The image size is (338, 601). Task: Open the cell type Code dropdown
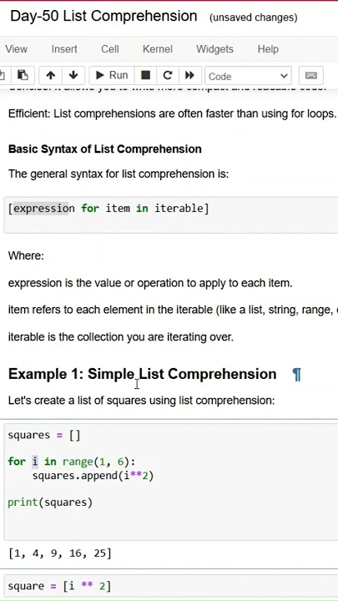click(249, 76)
